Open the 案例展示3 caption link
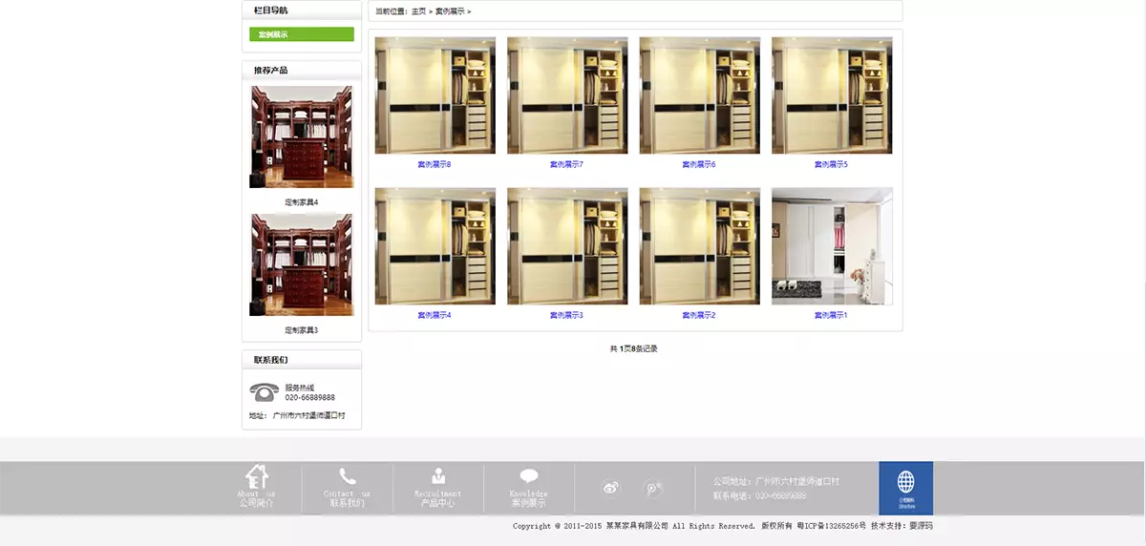The height and width of the screenshot is (546, 1146). point(566,315)
